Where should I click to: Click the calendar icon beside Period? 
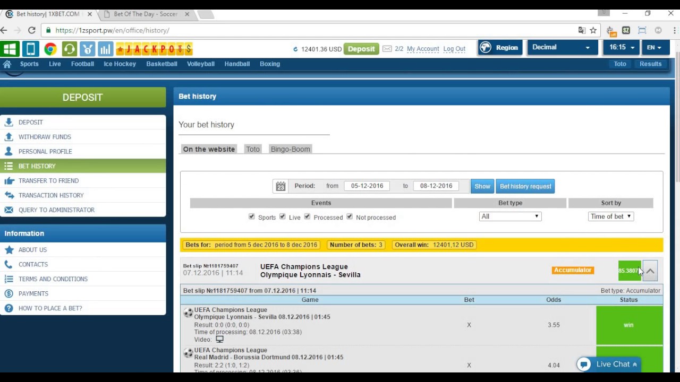(x=280, y=186)
